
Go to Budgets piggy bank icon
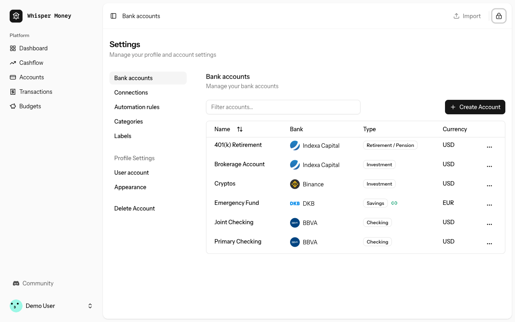[13, 106]
